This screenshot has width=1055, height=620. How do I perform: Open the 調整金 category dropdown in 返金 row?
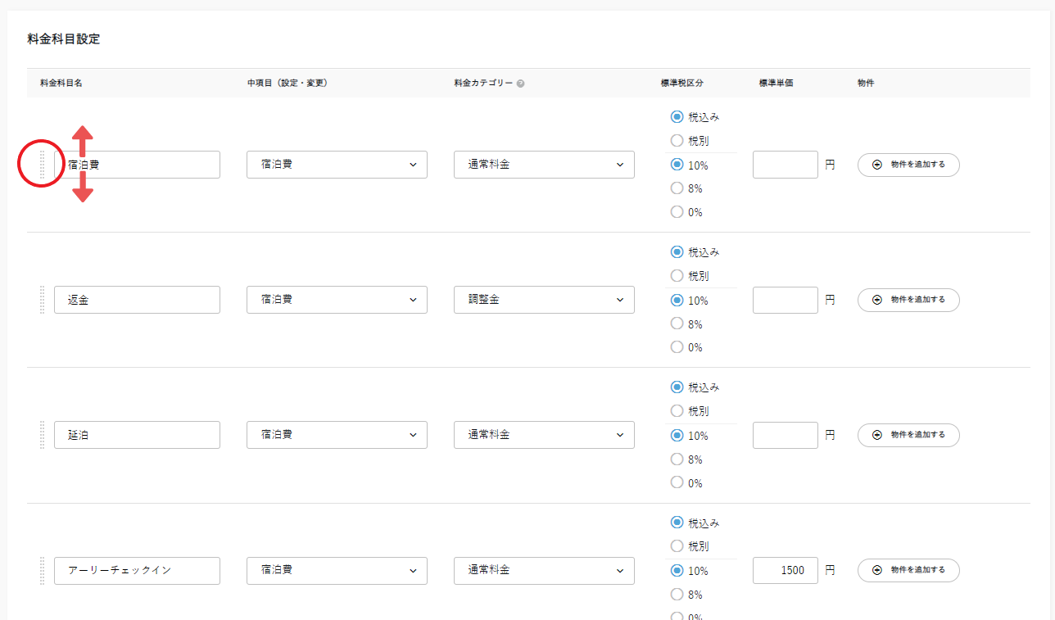tap(544, 300)
